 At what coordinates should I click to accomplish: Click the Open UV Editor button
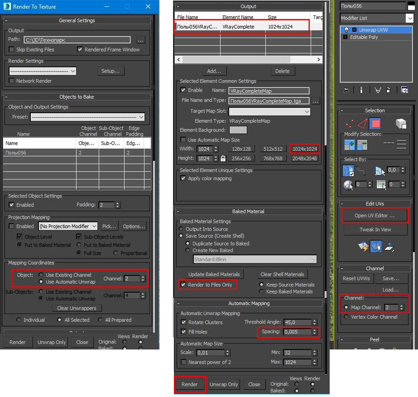pyautogui.click(x=375, y=215)
